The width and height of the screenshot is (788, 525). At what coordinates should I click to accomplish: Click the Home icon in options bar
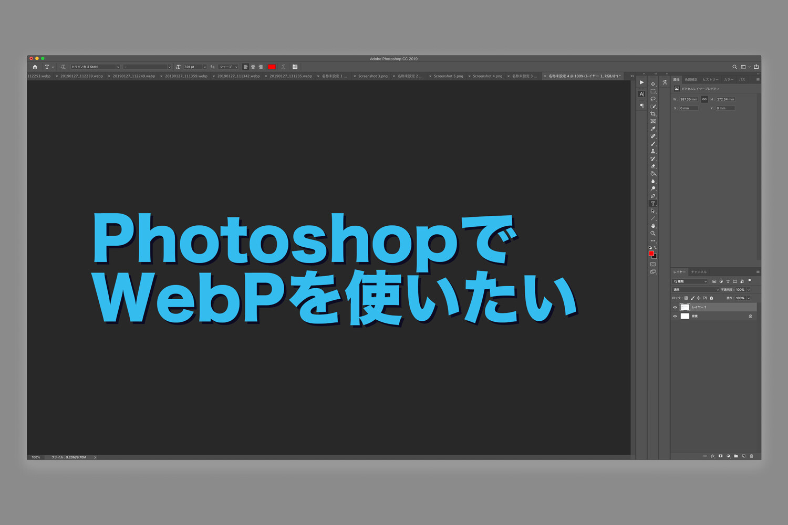(35, 67)
